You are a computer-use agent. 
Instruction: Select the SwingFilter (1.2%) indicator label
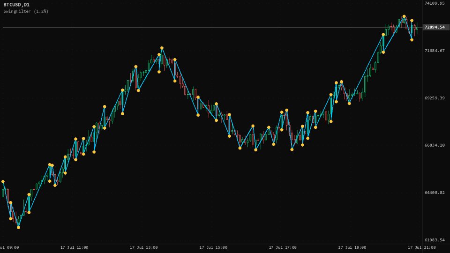26,11
